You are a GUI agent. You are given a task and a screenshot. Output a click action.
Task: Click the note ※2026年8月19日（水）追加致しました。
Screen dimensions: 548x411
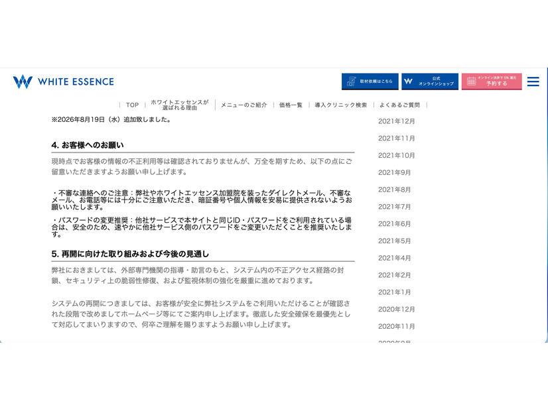pyautogui.click(x=111, y=119)
